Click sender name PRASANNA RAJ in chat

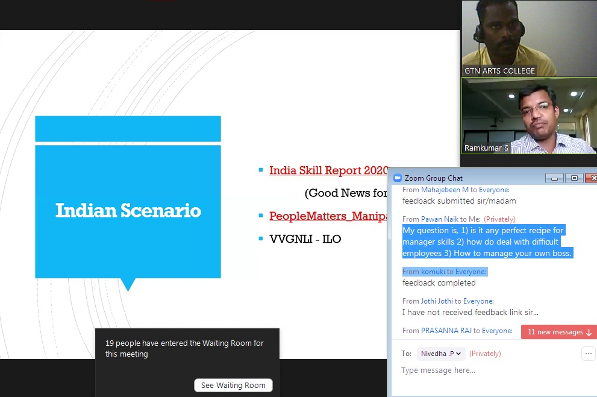pos(446,331)
